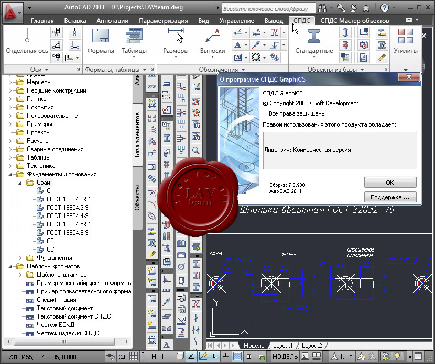435x364 pixels.
Task: Toggle snap mode in status bar
Action: [x=122, y=356]
